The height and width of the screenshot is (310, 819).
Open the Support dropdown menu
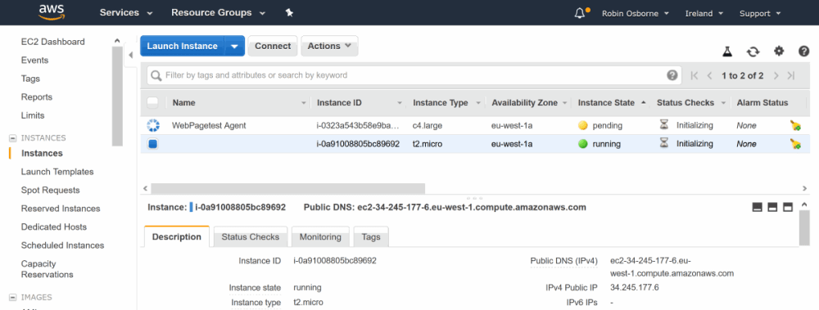[x=760, y=14]
